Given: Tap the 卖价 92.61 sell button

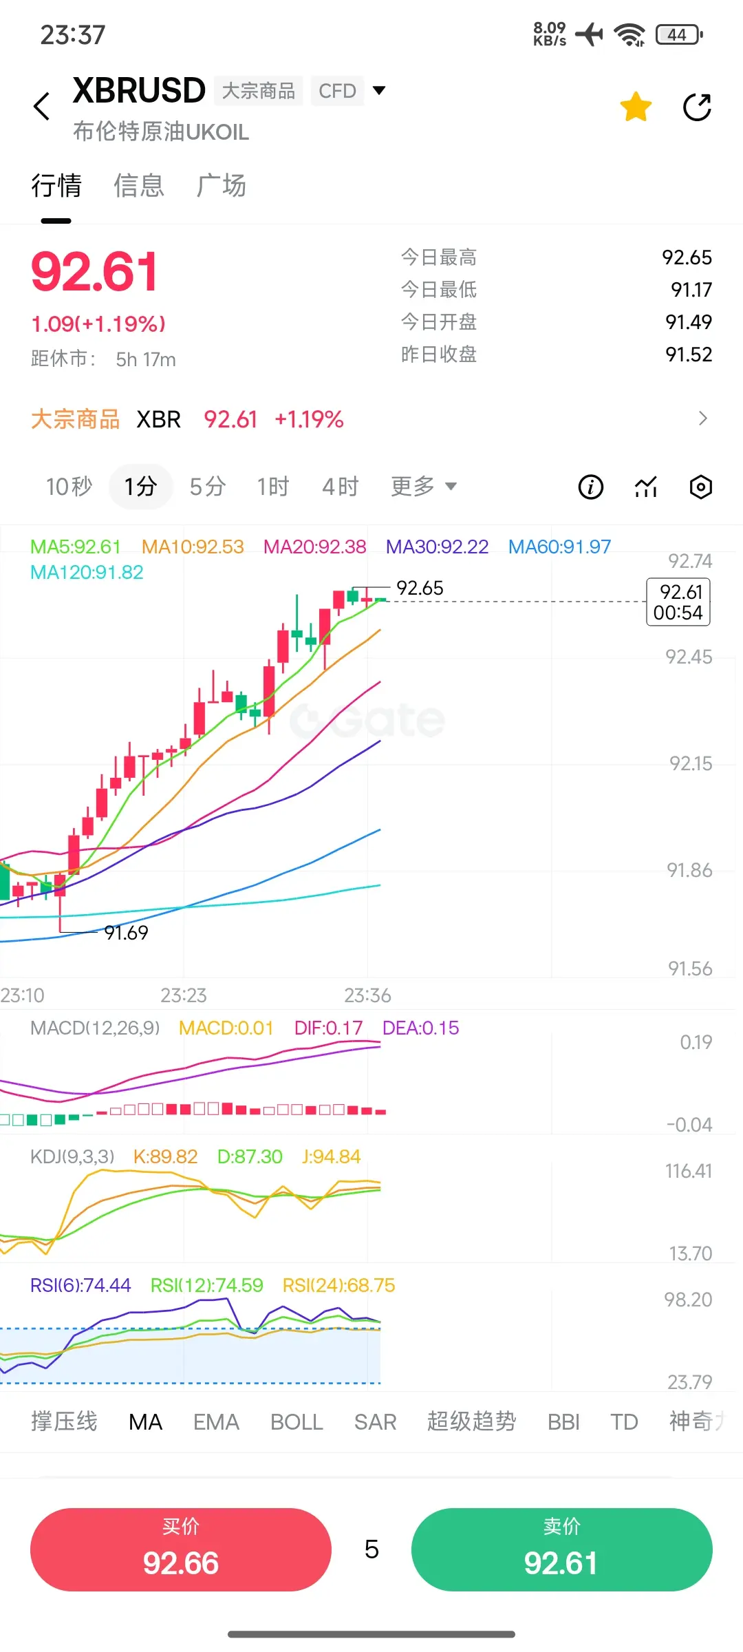Looking at the screenshot, I should (561, 1549).
